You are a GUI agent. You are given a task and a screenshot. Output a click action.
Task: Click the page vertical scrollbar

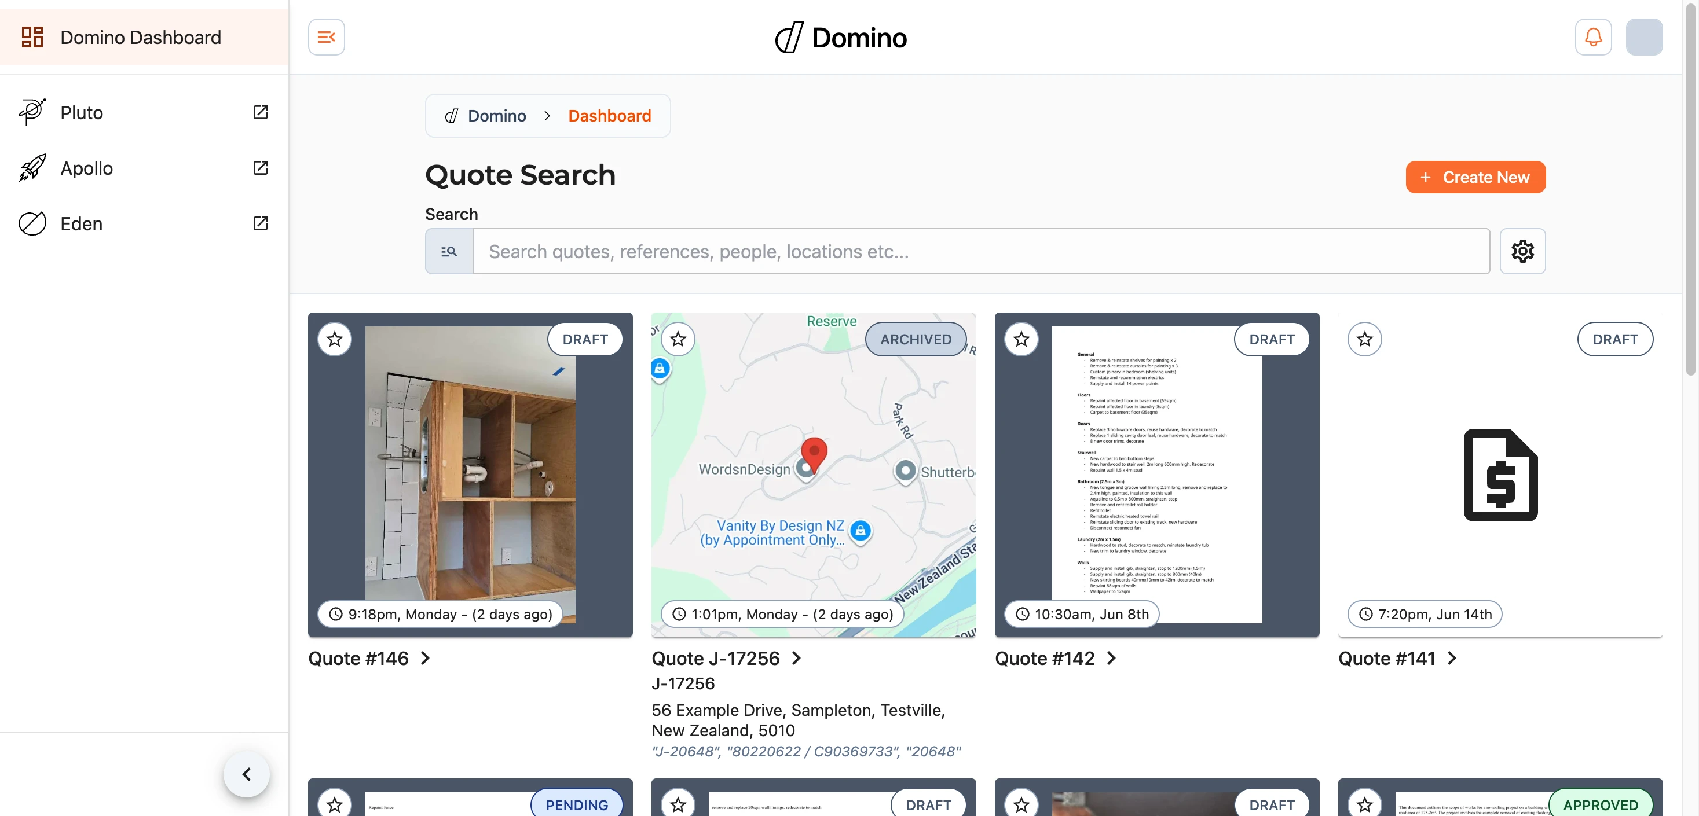pyautogui.click(x=1690, y=191)
